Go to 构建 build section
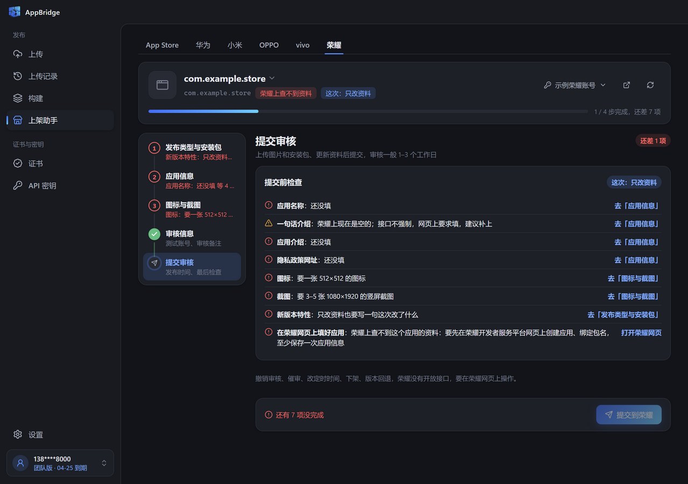The width and height of the screenshot is (688, 484). point(60,98)
